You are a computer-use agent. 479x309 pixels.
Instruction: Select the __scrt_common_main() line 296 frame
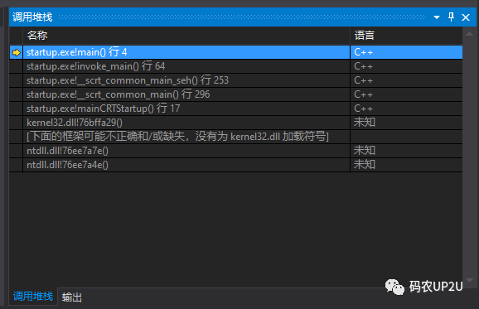[236, 94]
